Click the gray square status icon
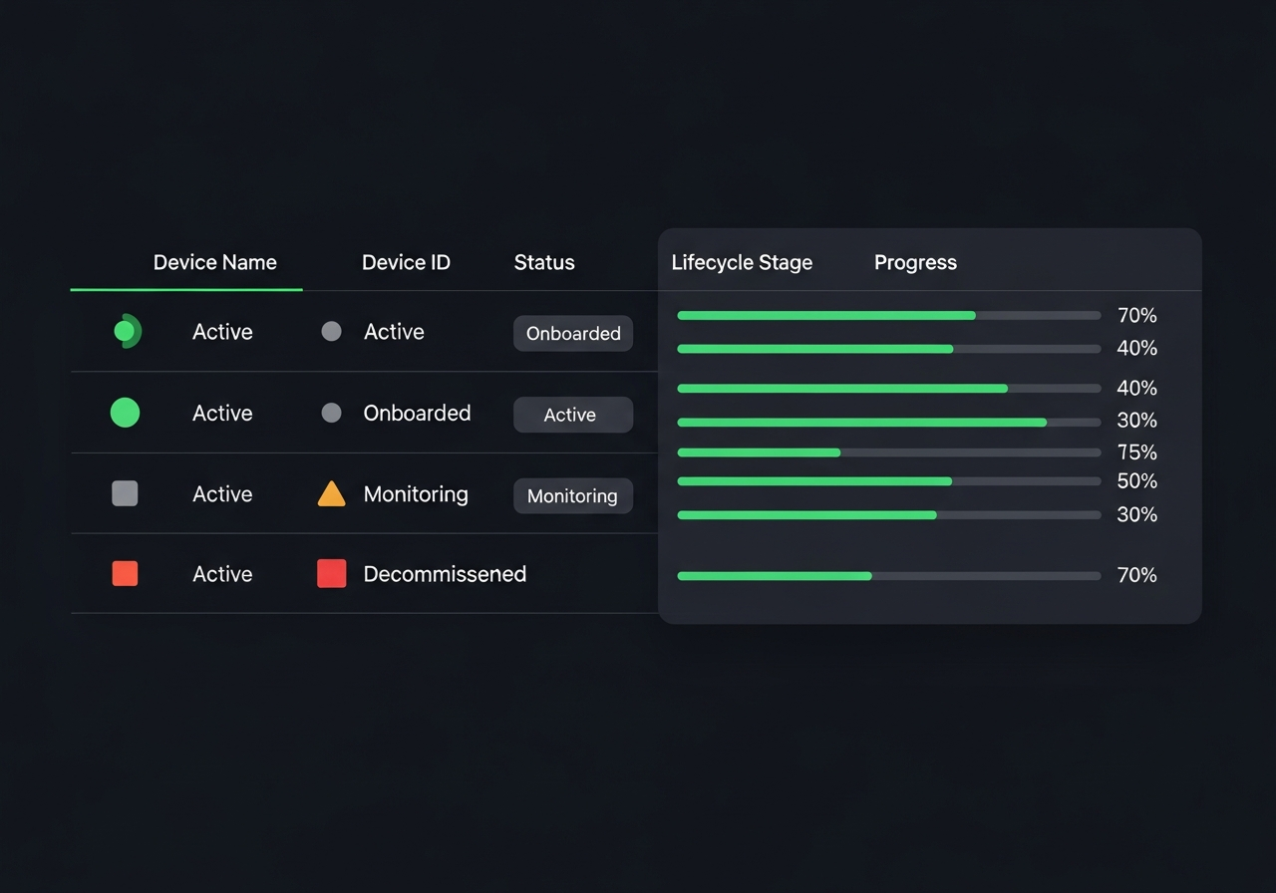This screenshot has width=1276, height=893. [x=125, y=493]
